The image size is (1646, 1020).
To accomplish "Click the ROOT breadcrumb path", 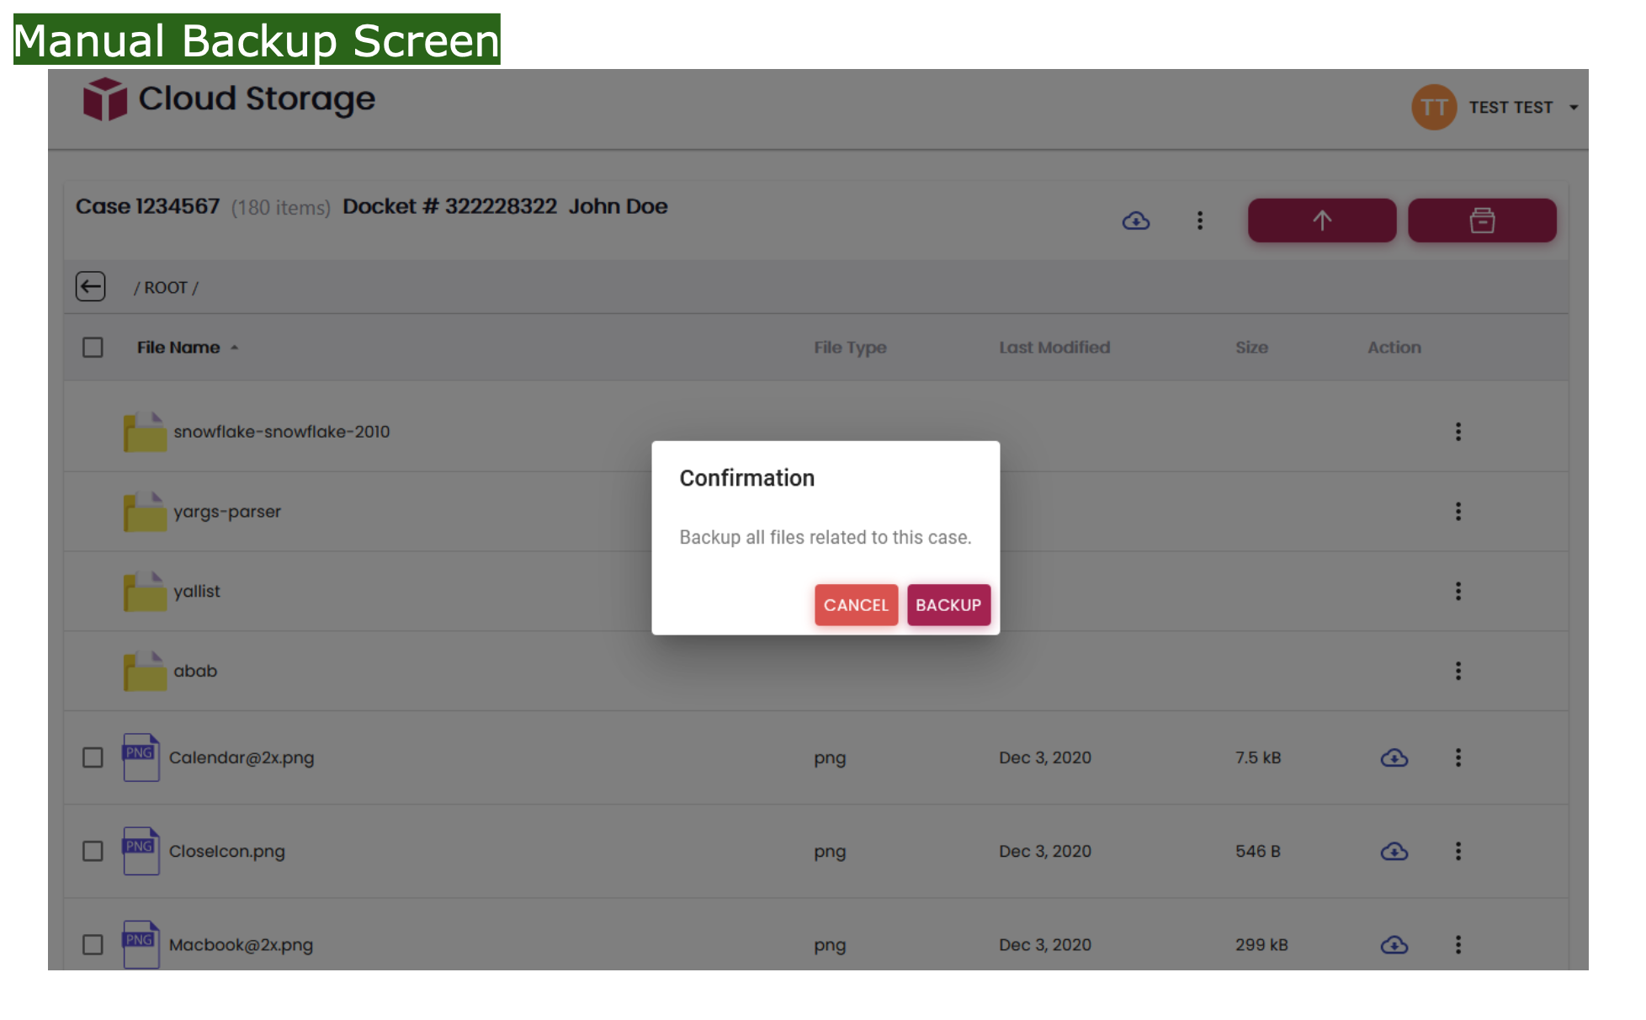I will (166, 288).
